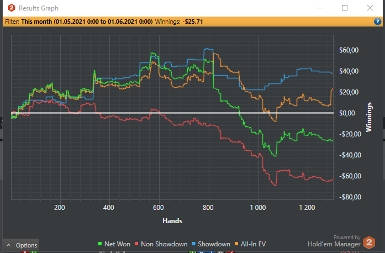Click the 200 hands axis label
385x253 pixels.
tap(60, 208)
